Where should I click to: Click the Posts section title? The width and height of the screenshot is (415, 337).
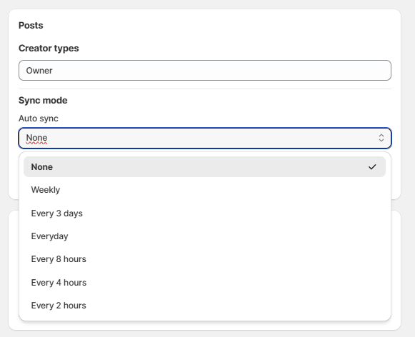(31, 26)
